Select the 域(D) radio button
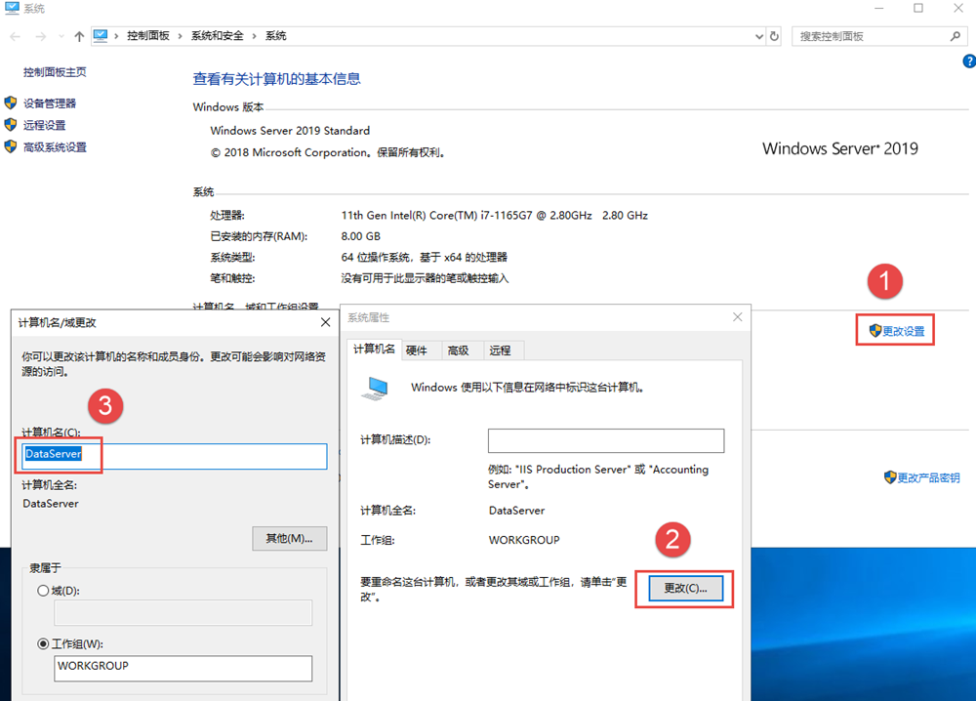Screen dimensions: 976x701 pos(42,591)
